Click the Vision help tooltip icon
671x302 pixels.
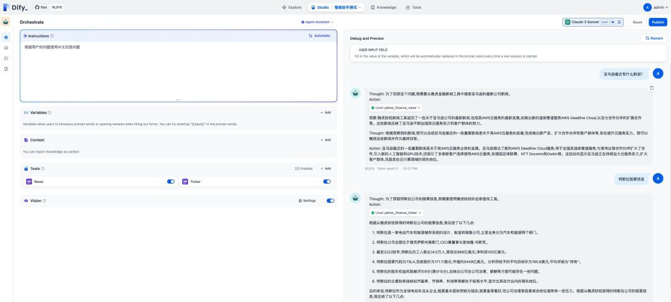[x=44, y=201]
